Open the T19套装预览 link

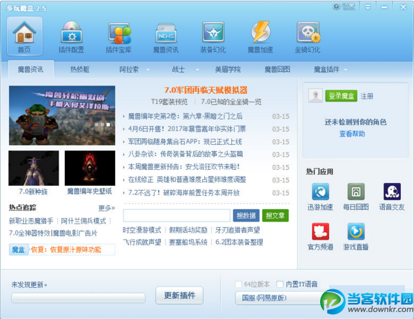coord(169,101)
